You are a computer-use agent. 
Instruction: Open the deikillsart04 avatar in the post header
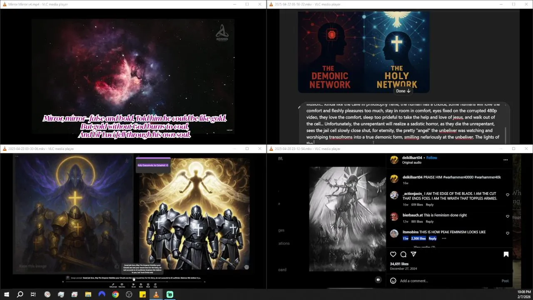(394, 160)
